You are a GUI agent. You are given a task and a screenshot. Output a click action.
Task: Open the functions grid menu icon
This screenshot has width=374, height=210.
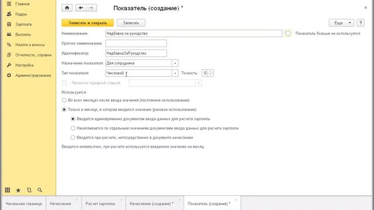(8, 190)
